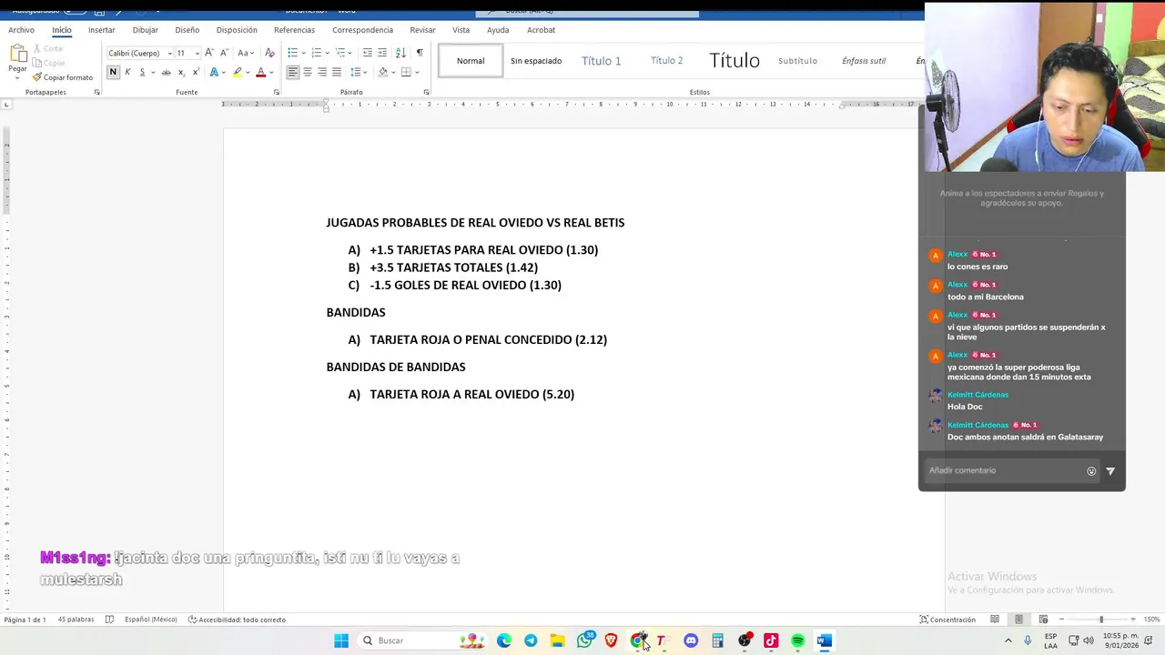
Task: Toggle Read Mode view in status bar
Action: click(995, 620)
